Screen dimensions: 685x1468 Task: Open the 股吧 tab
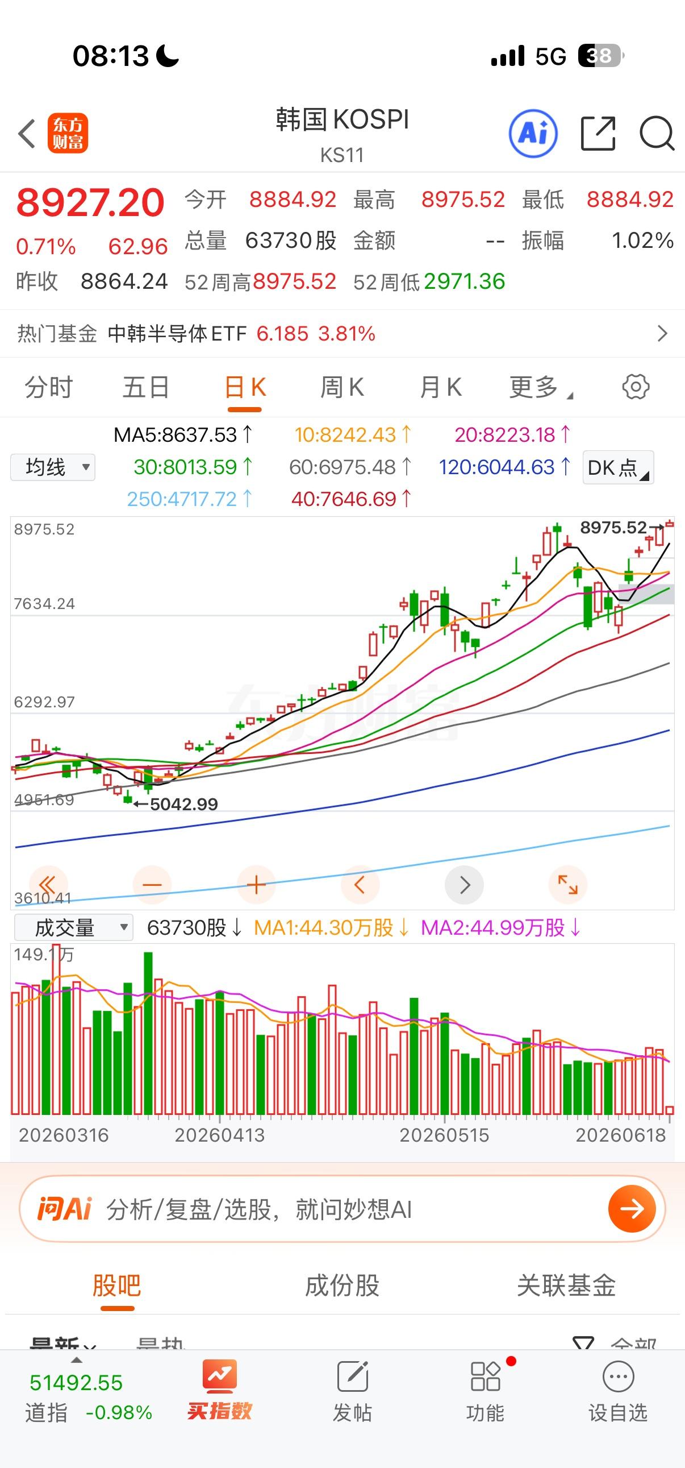[117, 1285]
